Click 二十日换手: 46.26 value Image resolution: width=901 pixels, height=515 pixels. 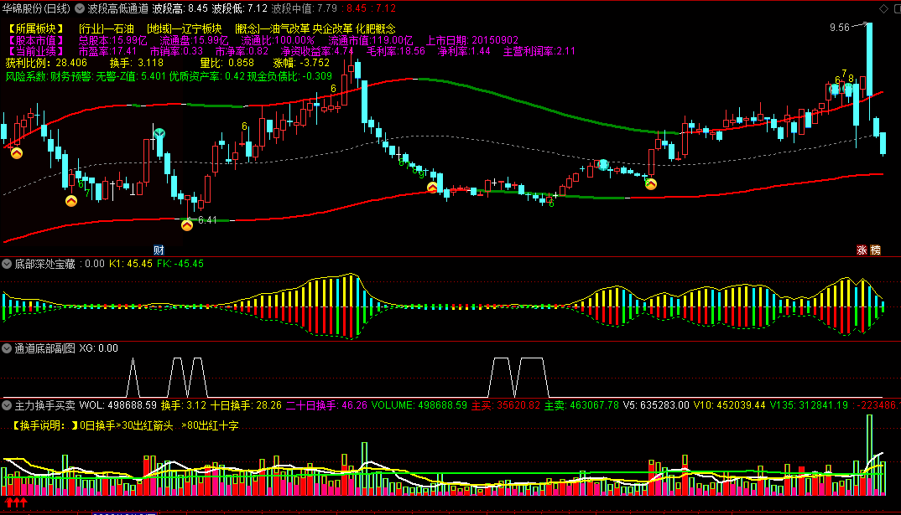[x=326, y=405]
